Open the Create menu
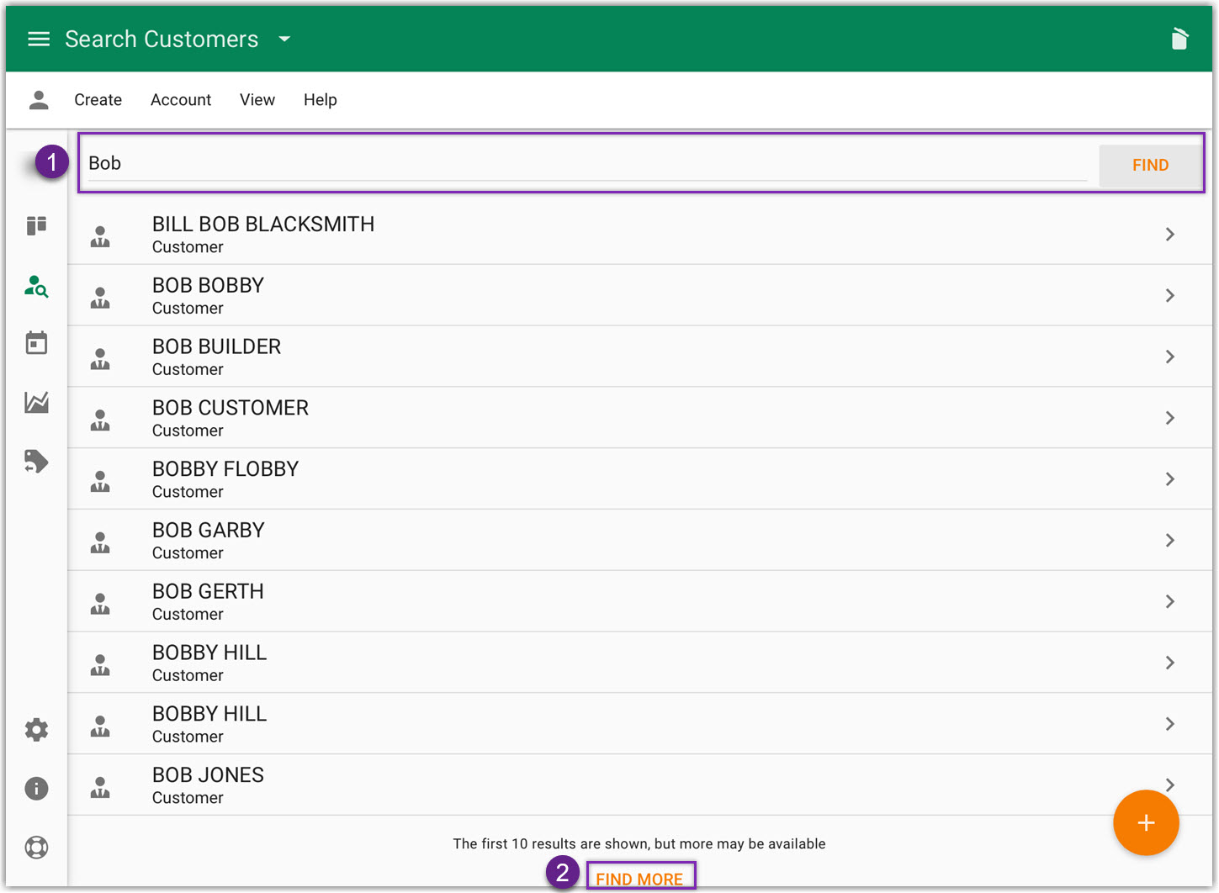The image size is (1219, 893). (98, 100)
